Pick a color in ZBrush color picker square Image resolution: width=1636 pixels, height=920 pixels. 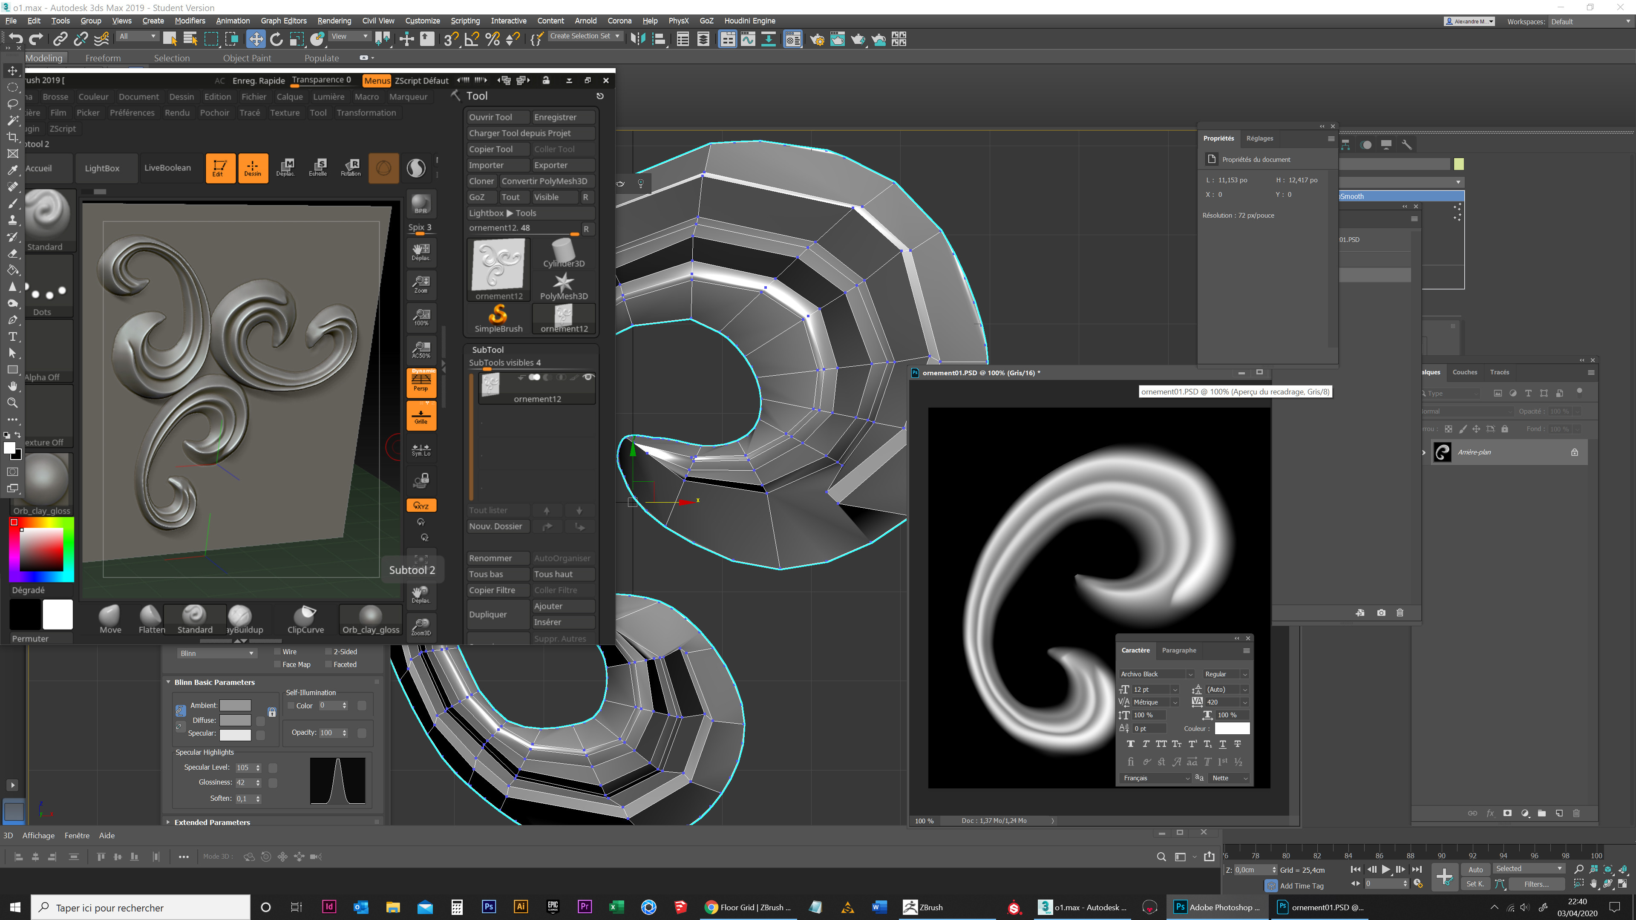(41, 549)
